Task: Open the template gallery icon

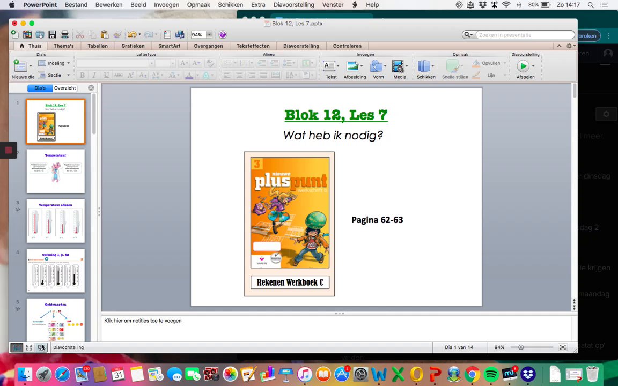Action: point(27,34)
